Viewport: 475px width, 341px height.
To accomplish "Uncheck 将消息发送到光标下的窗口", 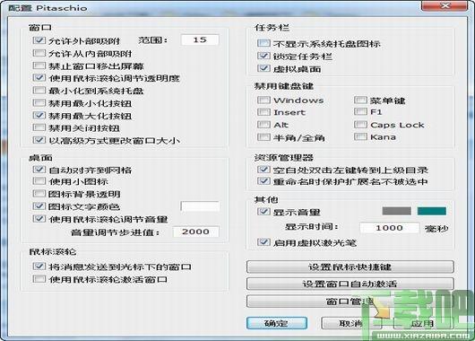I will [39, 267].
